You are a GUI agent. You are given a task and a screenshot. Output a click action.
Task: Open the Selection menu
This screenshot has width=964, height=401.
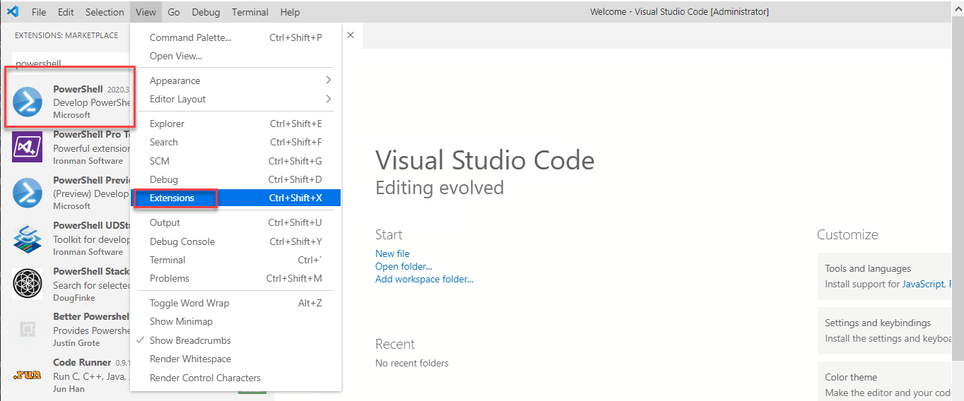point(105,12)
